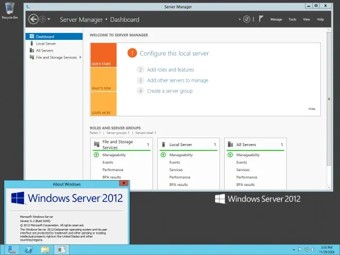Show hidden system tray icons
Viewport: 340px width, 255px height.
pyautogui.click(x=294, y=250)
